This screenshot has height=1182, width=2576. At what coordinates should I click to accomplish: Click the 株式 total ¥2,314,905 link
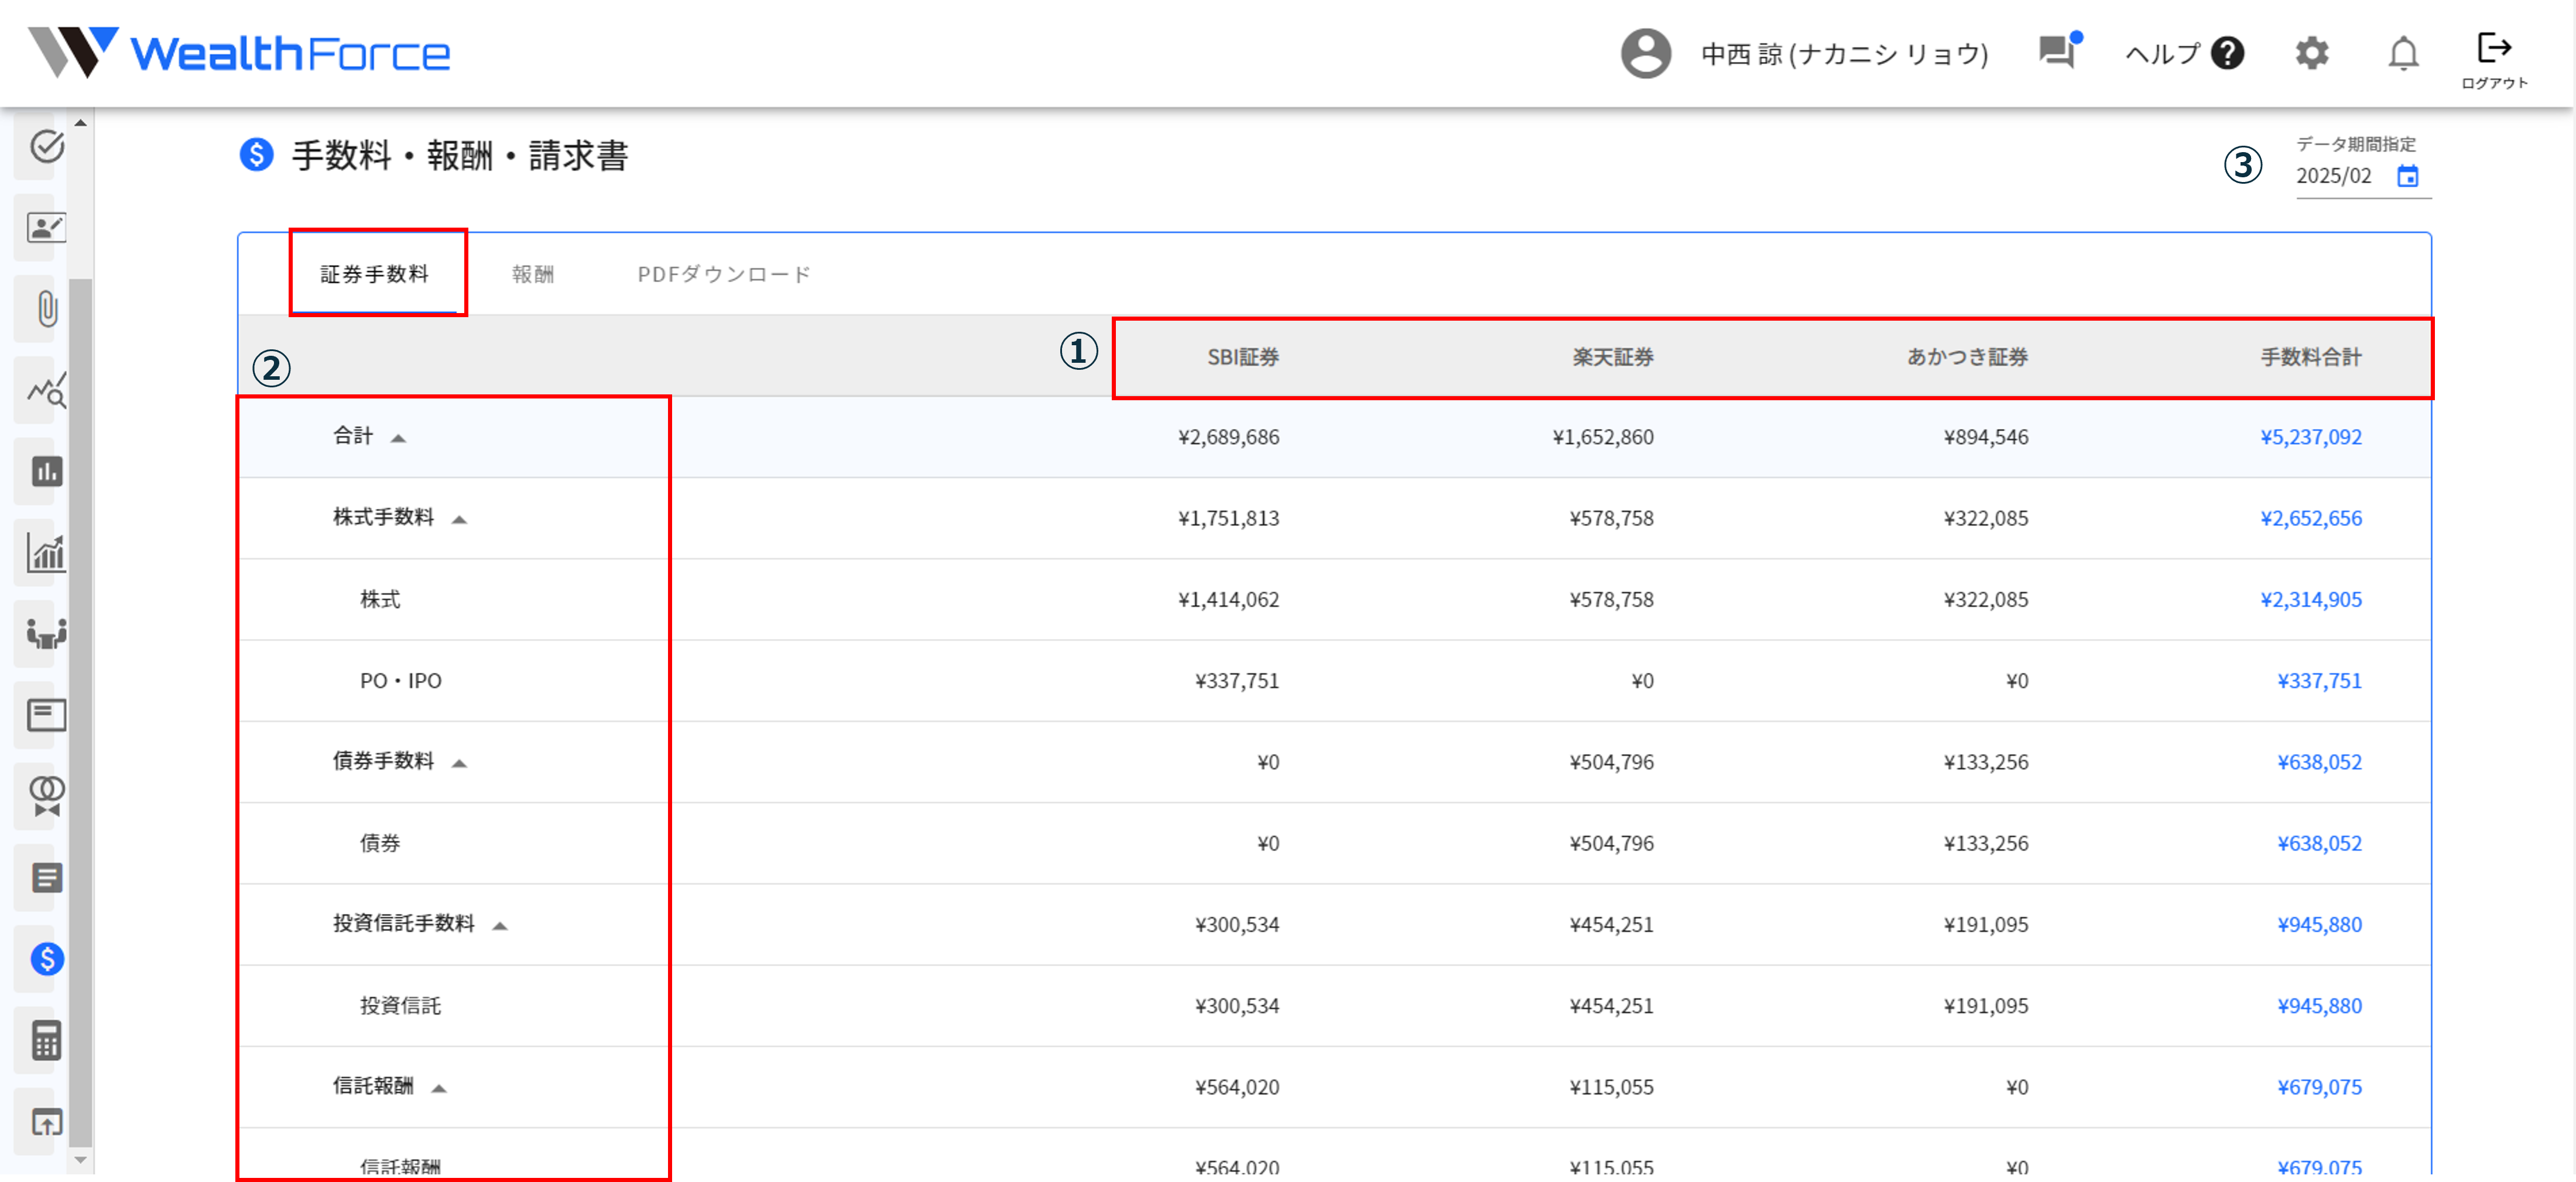(x=2310, y=600)
